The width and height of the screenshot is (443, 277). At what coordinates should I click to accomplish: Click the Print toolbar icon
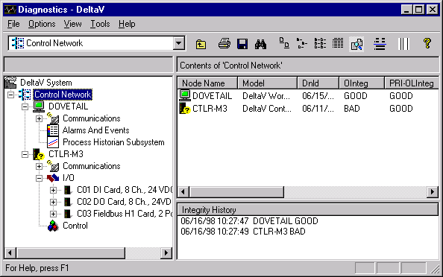224,44
